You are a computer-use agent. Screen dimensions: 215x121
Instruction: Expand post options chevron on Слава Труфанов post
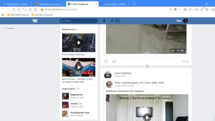coord(187,73)
